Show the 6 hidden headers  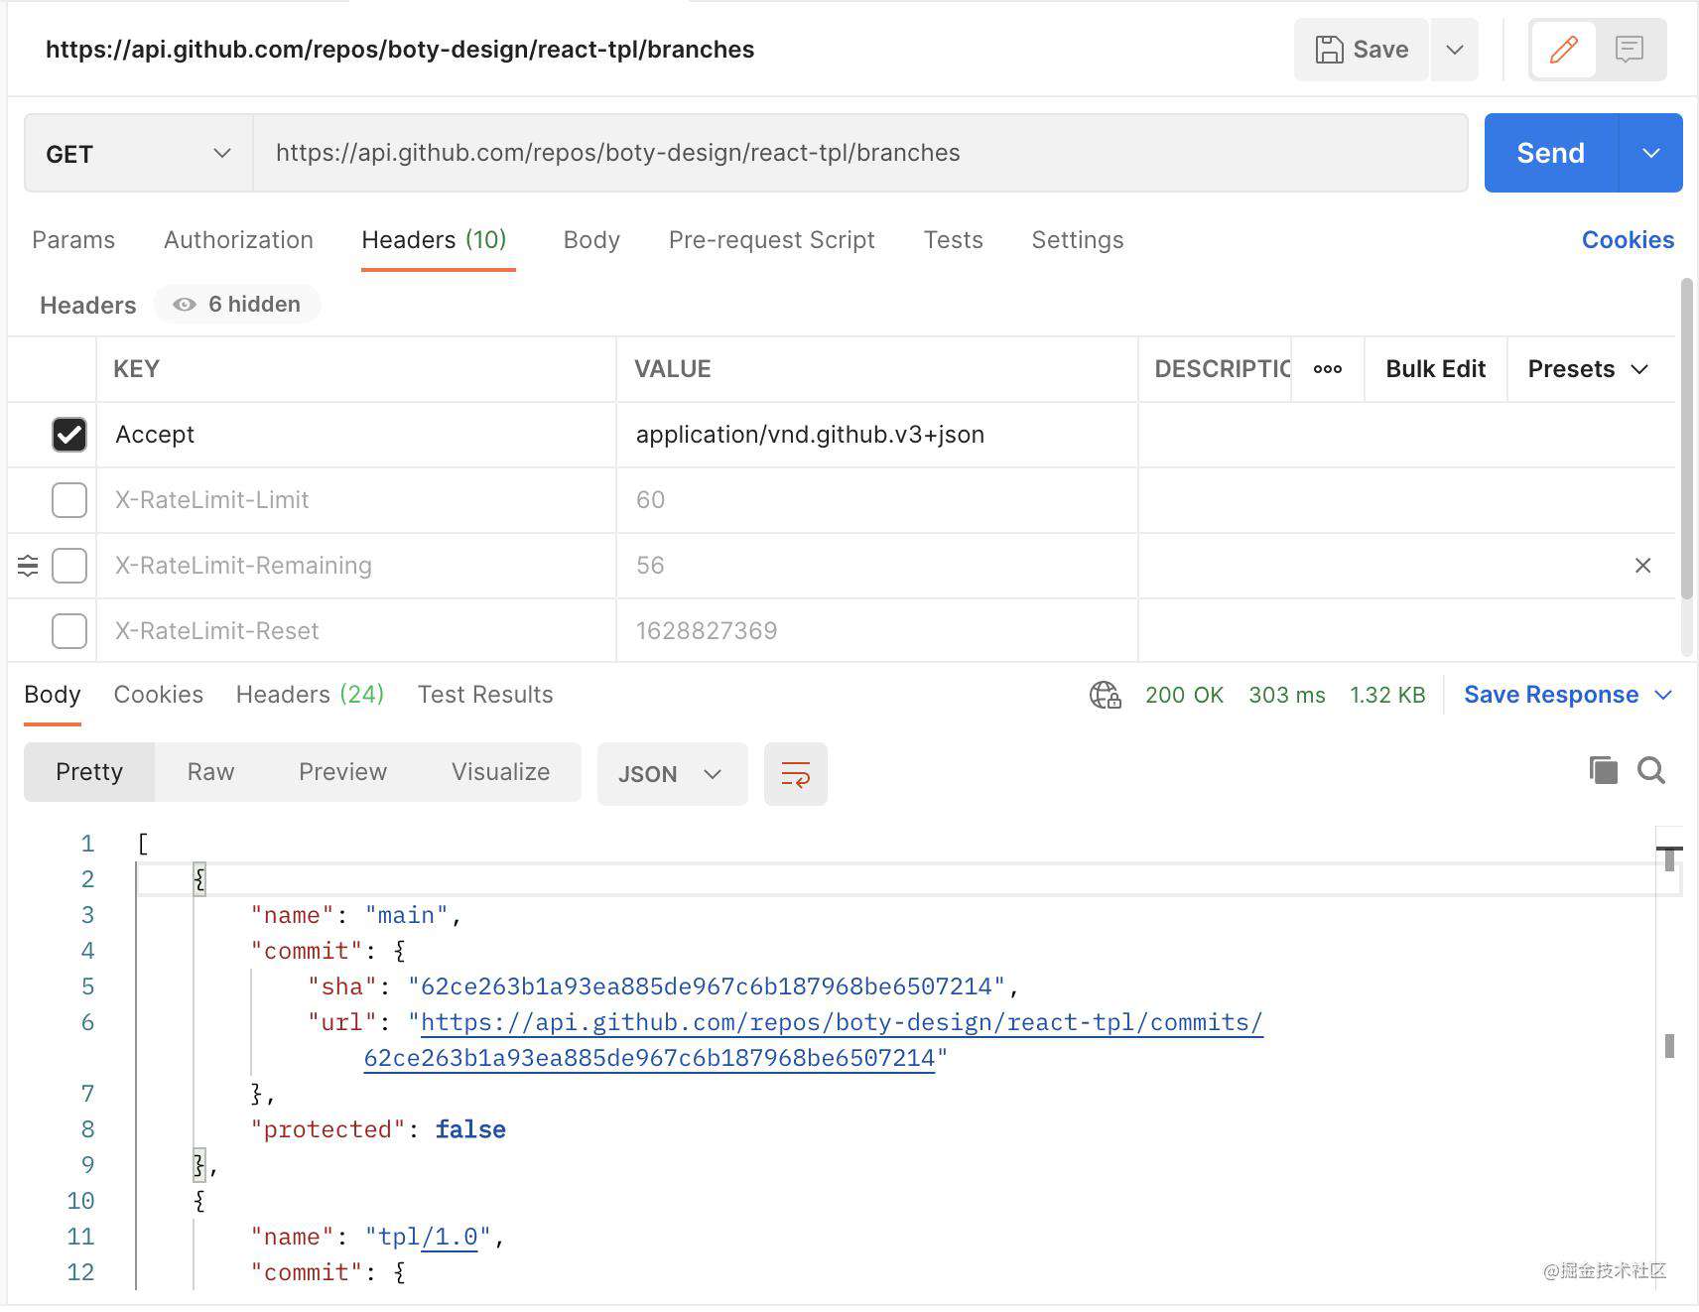237,304
